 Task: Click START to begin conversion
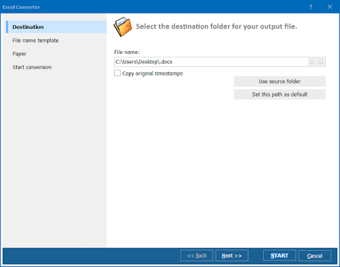point(279,256)
